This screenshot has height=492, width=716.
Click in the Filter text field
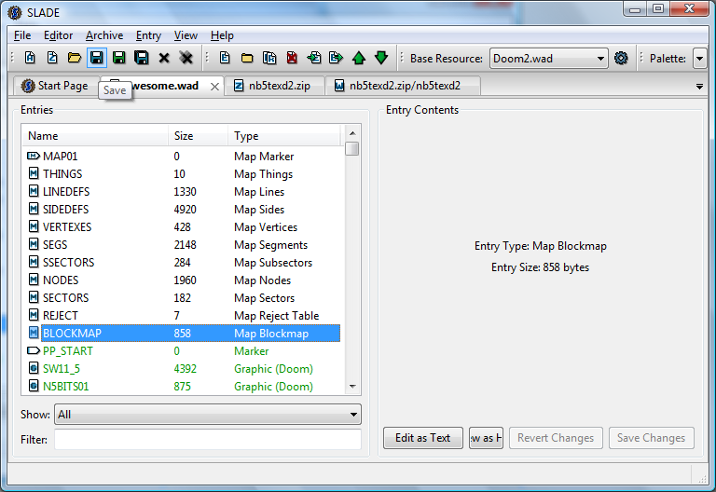pos(208,440)
